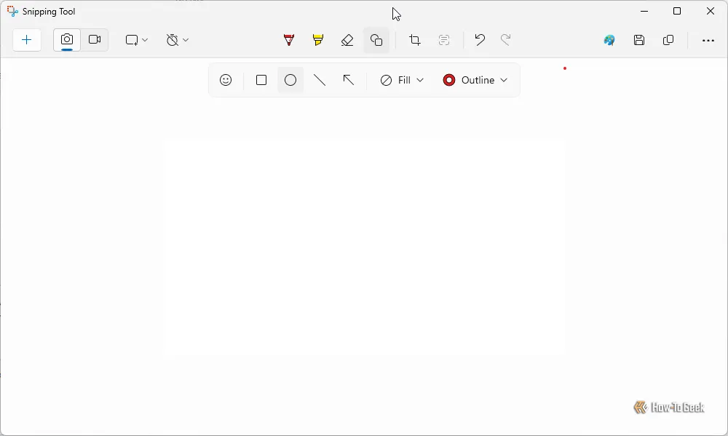Select the yellow highlighter tool
Screen dimensions: 728x436
317,40
